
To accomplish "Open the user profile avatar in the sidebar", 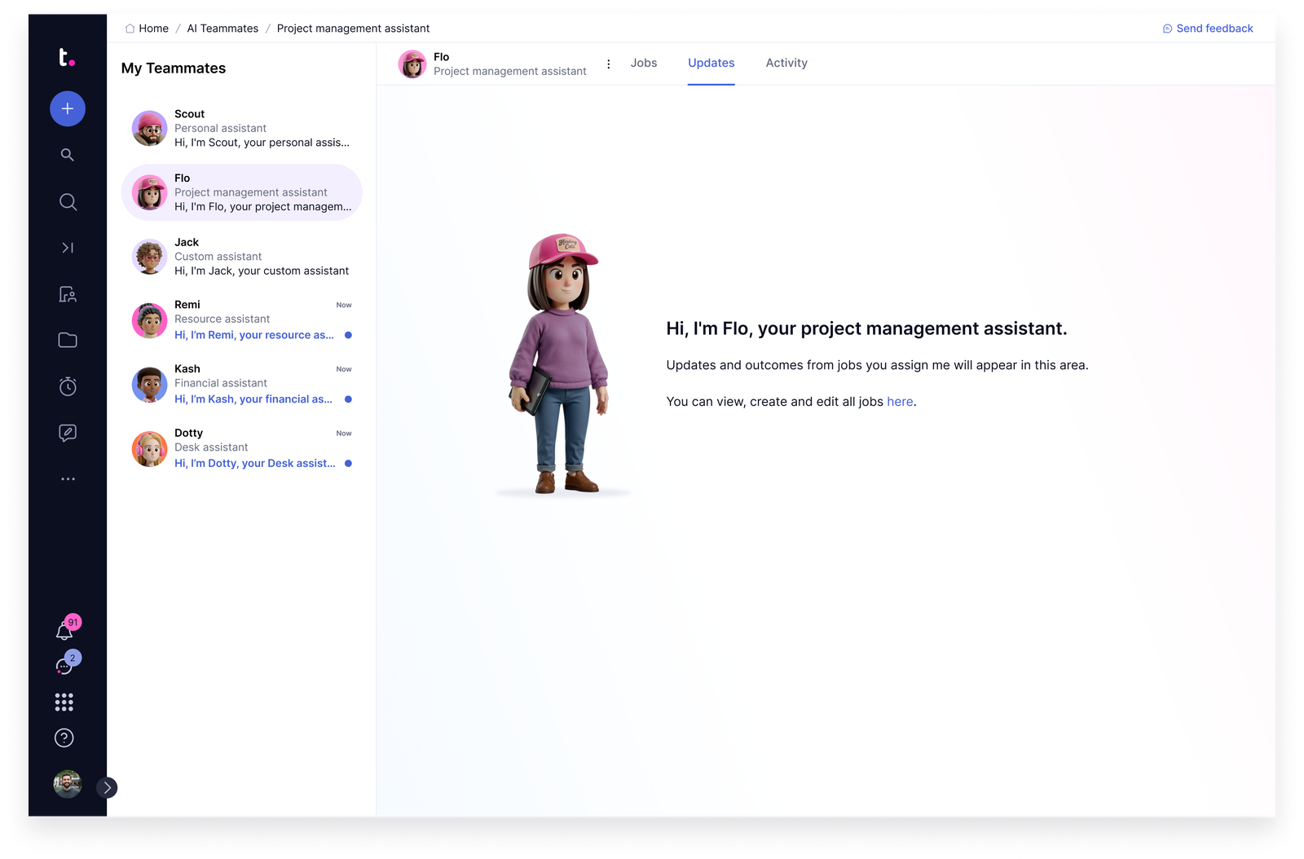I will click(x=68, y=784).
